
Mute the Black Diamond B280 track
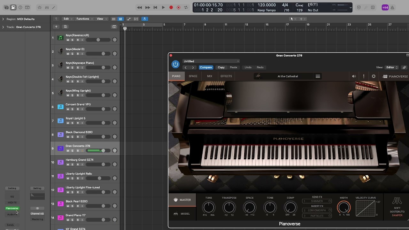tap(68, 137)
